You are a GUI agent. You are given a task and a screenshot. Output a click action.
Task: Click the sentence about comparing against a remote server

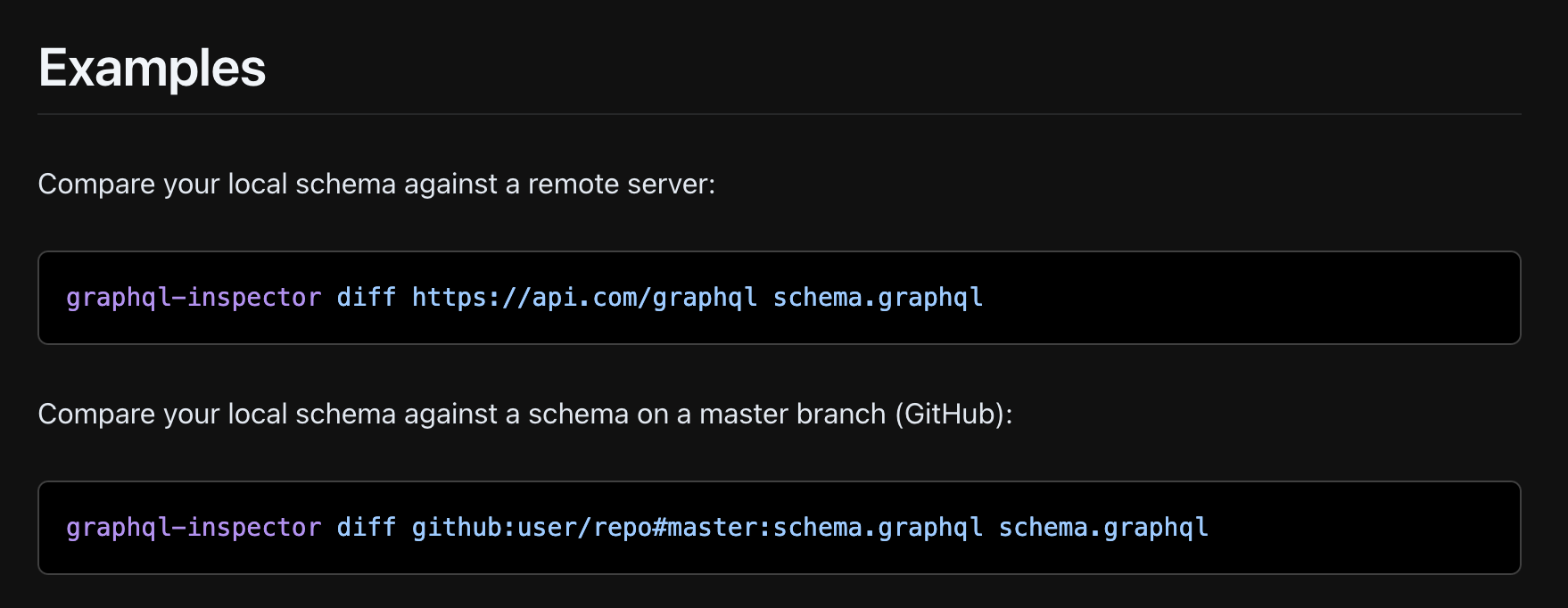(x=375, y=185)
